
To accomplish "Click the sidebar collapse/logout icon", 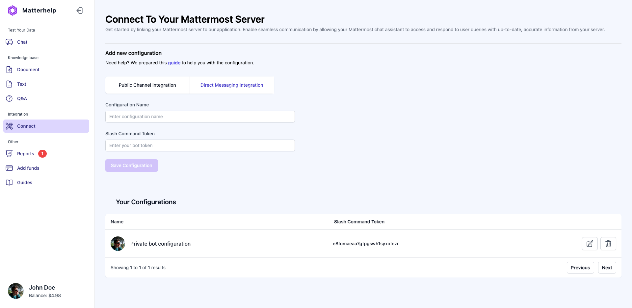I will (x=80, y=11).
